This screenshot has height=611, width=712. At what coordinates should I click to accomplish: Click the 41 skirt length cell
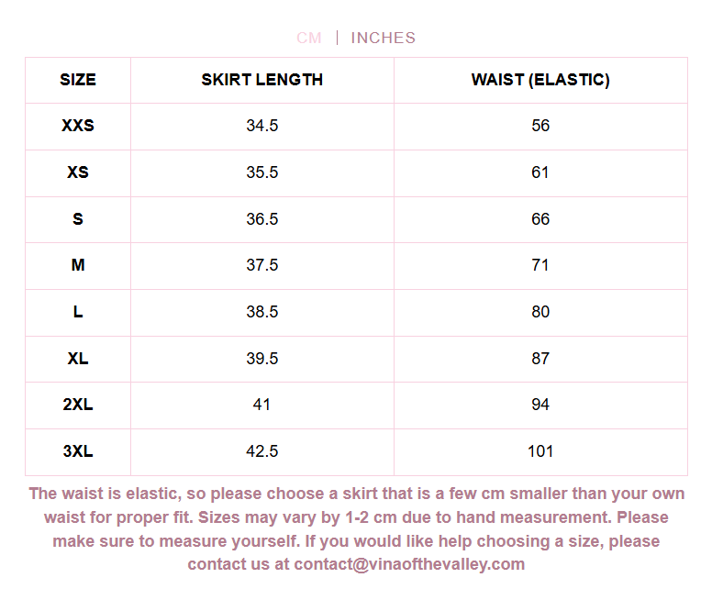262,405
